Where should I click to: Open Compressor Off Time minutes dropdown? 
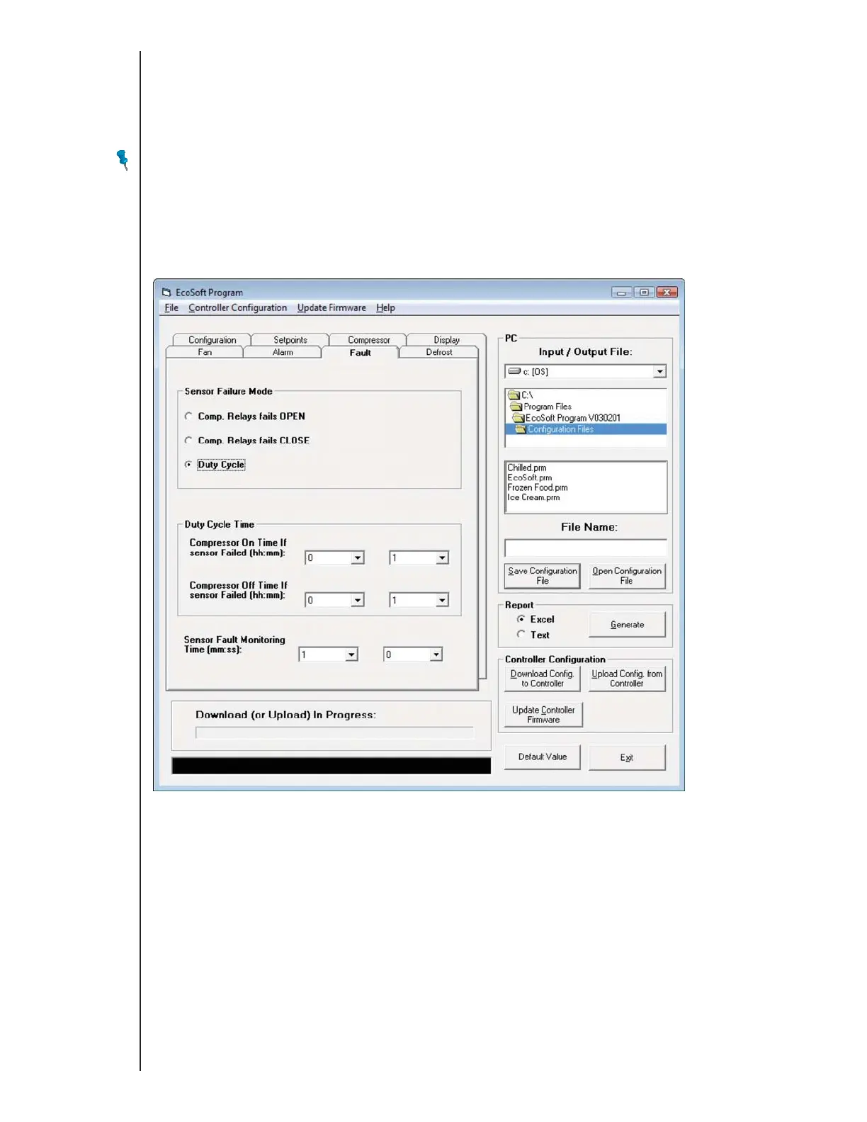[442, 601]
